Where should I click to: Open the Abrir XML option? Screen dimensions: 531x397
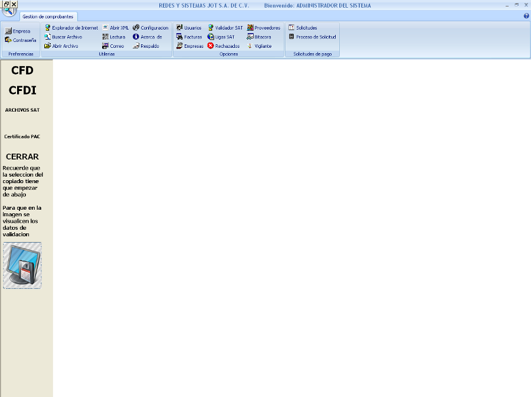coord(116,28)
